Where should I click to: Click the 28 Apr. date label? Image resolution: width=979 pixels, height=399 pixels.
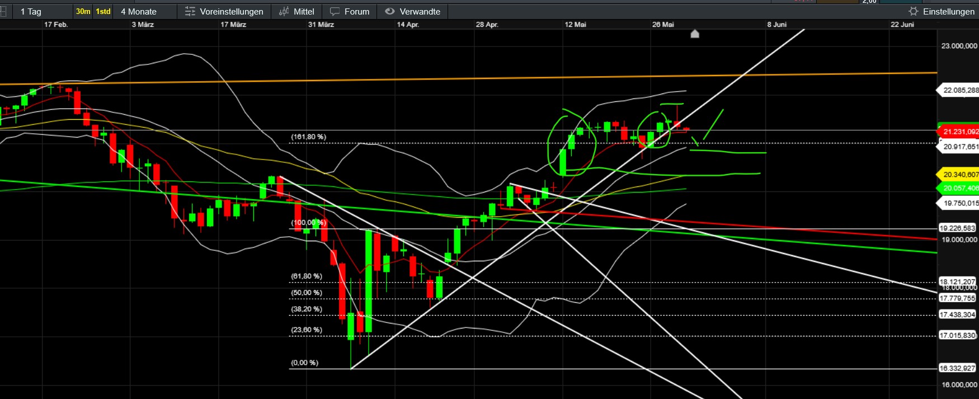[x=487, y=25]
